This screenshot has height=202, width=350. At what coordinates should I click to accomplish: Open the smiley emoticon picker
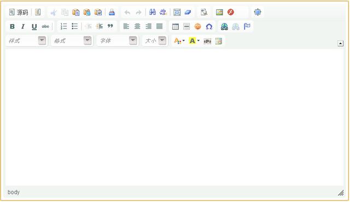197,27
